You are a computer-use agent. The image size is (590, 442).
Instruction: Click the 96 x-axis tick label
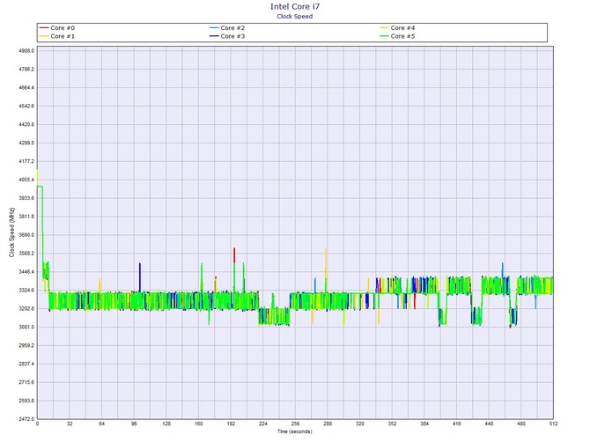134,424
